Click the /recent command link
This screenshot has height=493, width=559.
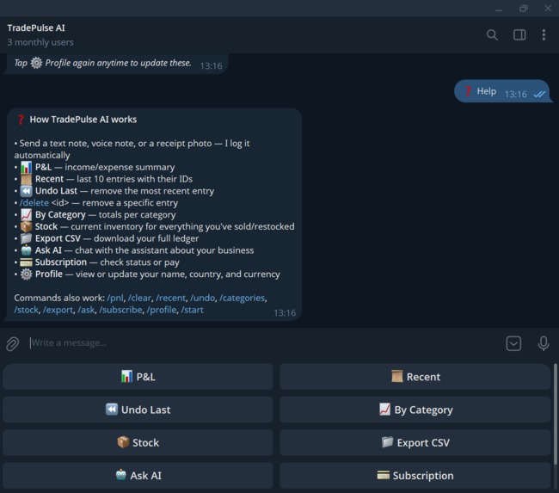(x=171, y=298)
